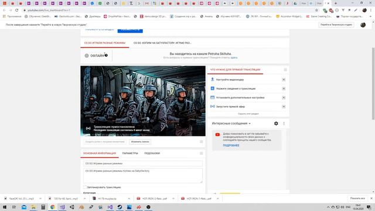This screenshot has height=211, width=375.
Task: Open options arrow for HOT-IRON-2 pdf download
Action: [x=173, y=199]
